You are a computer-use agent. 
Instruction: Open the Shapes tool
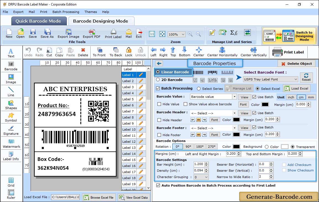point(11,105)
